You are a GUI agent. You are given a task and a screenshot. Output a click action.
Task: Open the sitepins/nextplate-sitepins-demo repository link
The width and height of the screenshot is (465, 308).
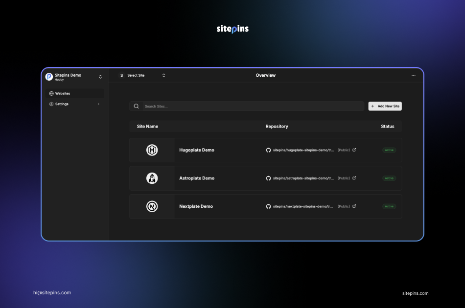click(303, 206)
